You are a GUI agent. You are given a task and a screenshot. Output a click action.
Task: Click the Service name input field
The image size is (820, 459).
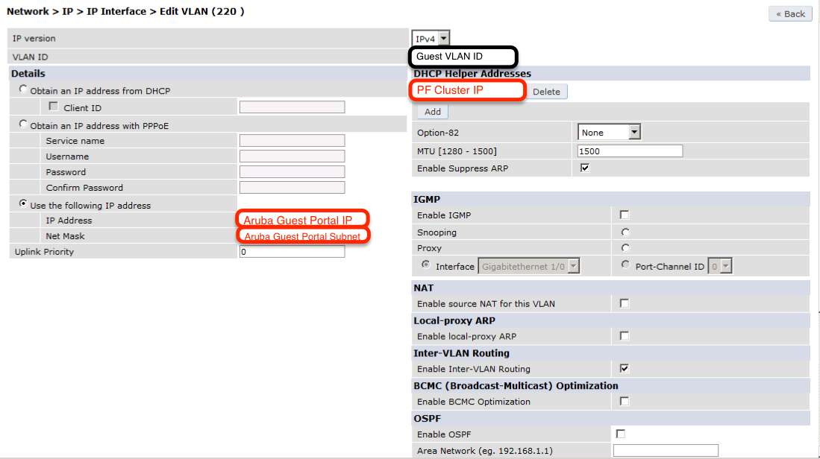[292, 141]
